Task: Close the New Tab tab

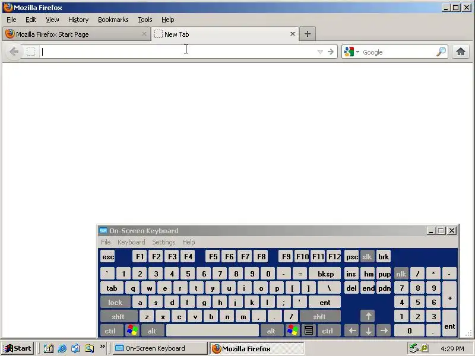Action: [x=292, y=34]
